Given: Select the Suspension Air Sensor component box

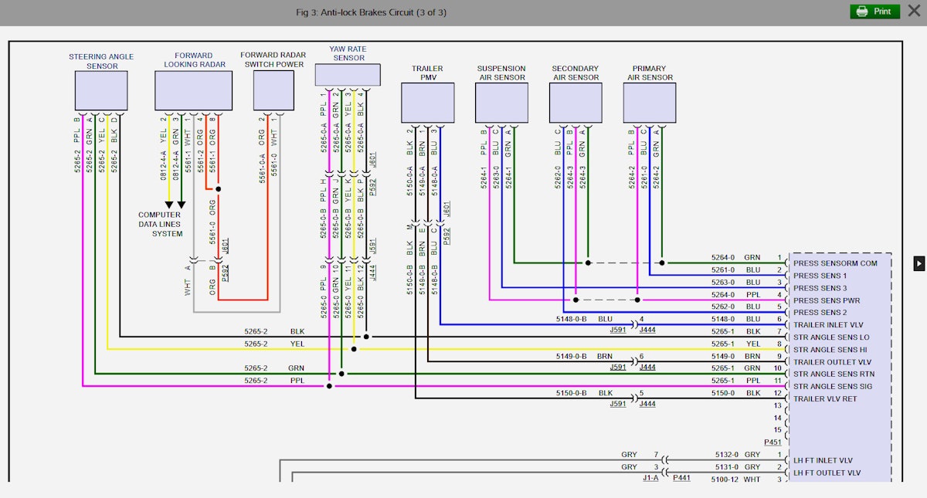Looking at the screenshot, I should click(x=501, y=101).
